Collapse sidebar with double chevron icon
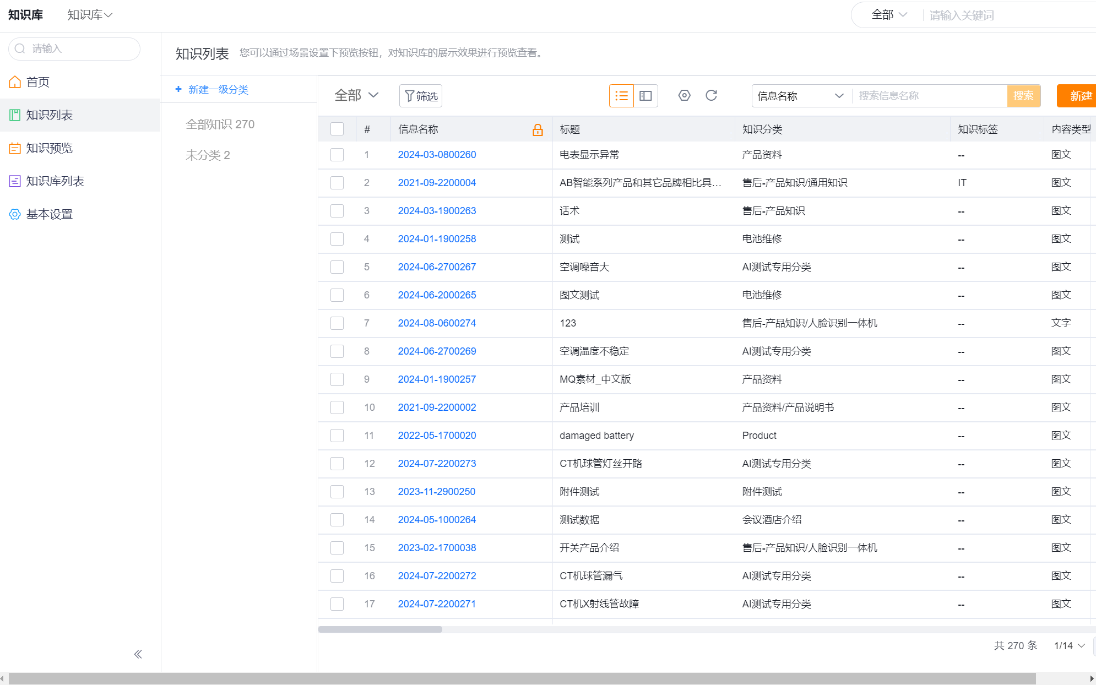This screenshot has width=1096, height=685. [138, 654]
